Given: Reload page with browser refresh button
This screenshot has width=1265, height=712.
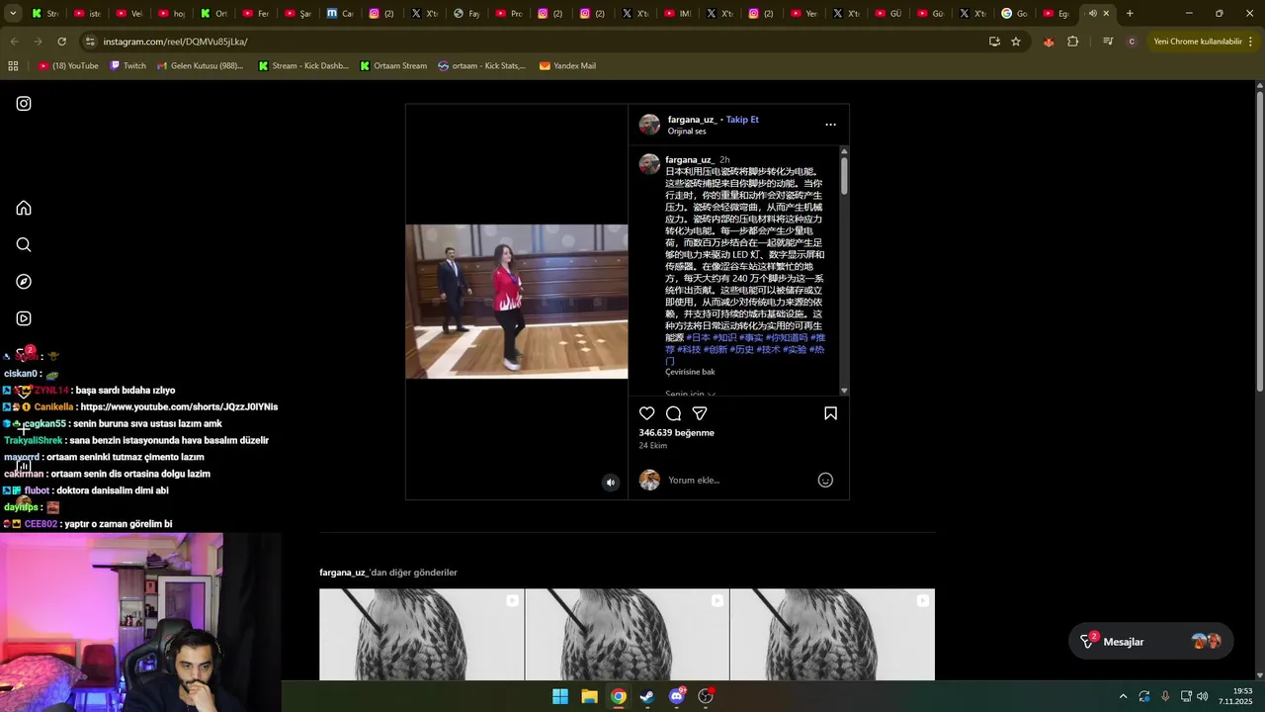Looking at the screenshot, I should tap(61, 42).
